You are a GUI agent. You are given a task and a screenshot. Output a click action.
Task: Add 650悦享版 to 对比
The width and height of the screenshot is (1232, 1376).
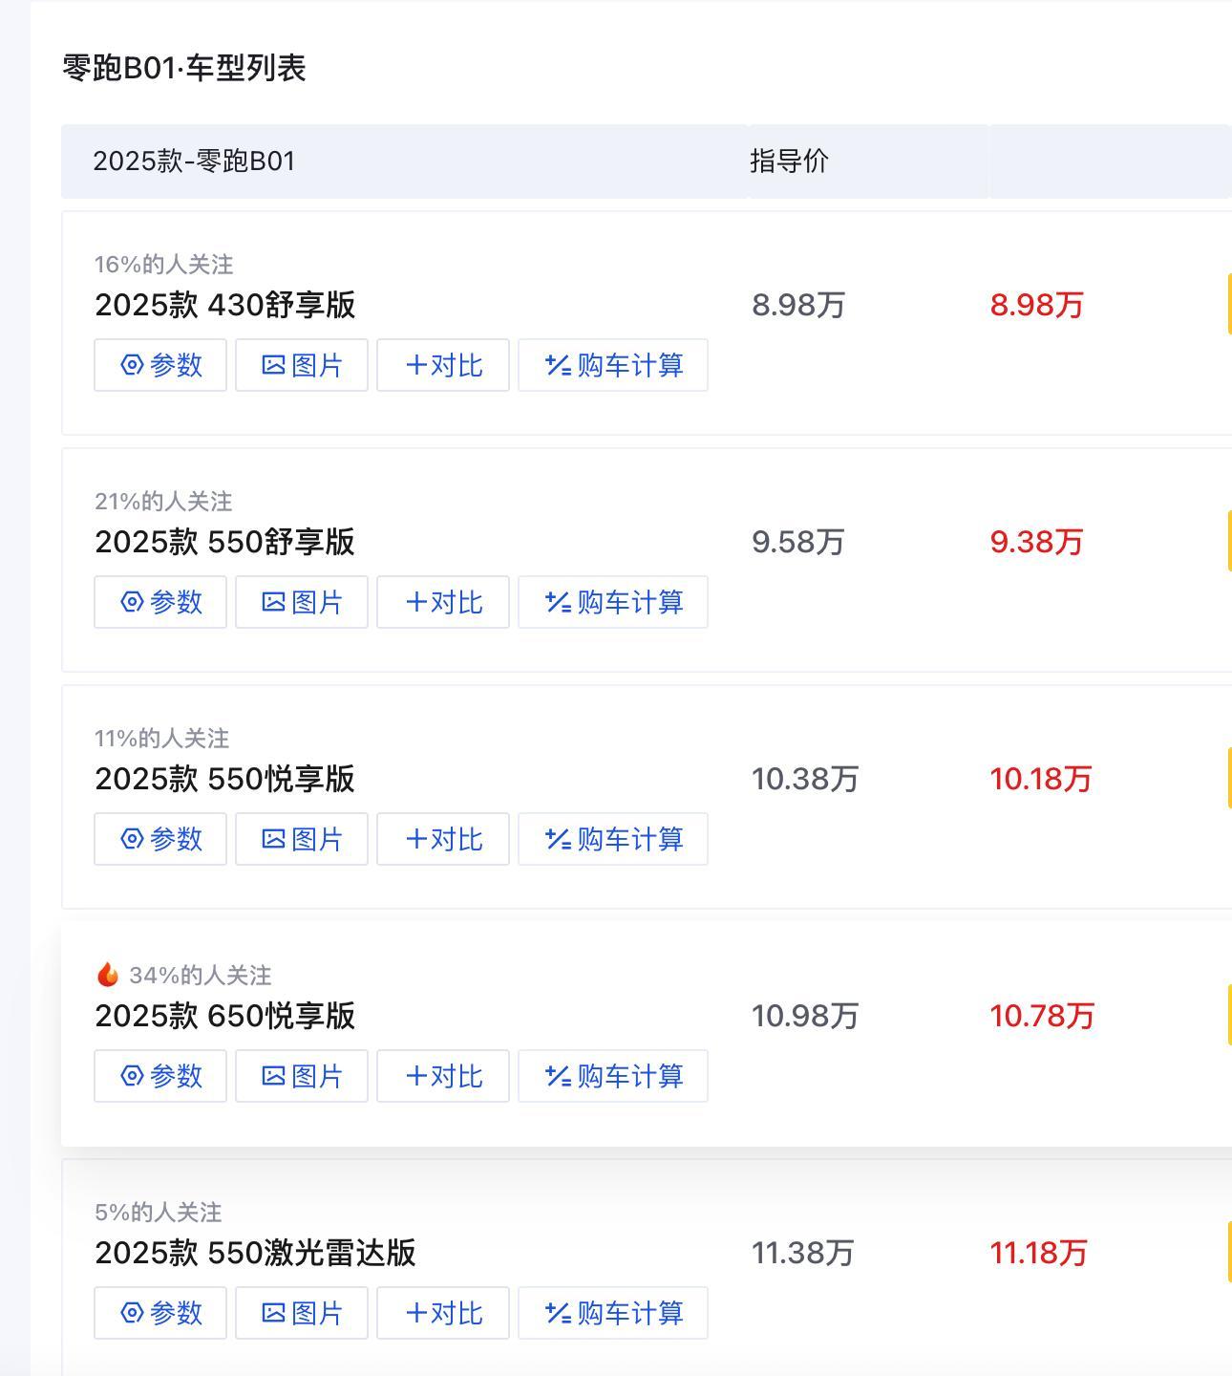(x=443, y=1076)
